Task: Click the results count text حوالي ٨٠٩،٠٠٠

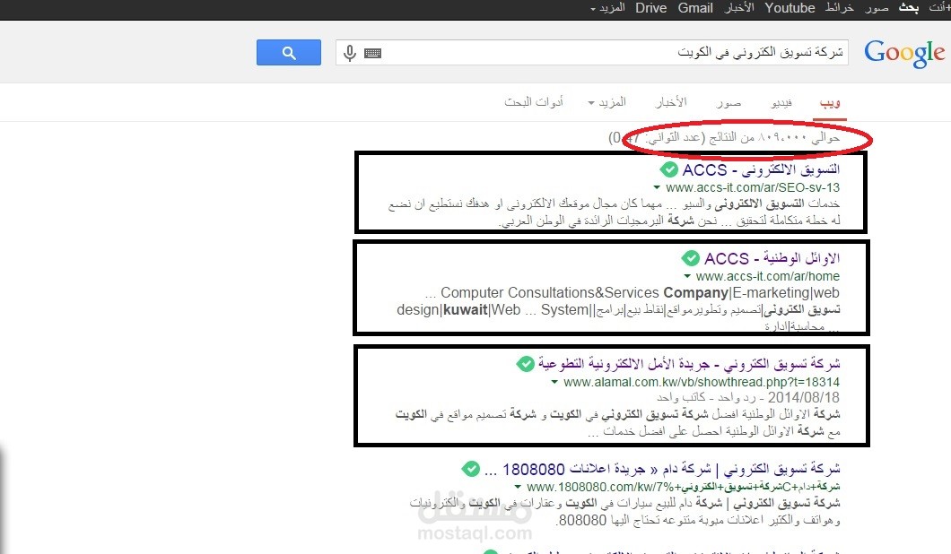Action: click(798, 138)
